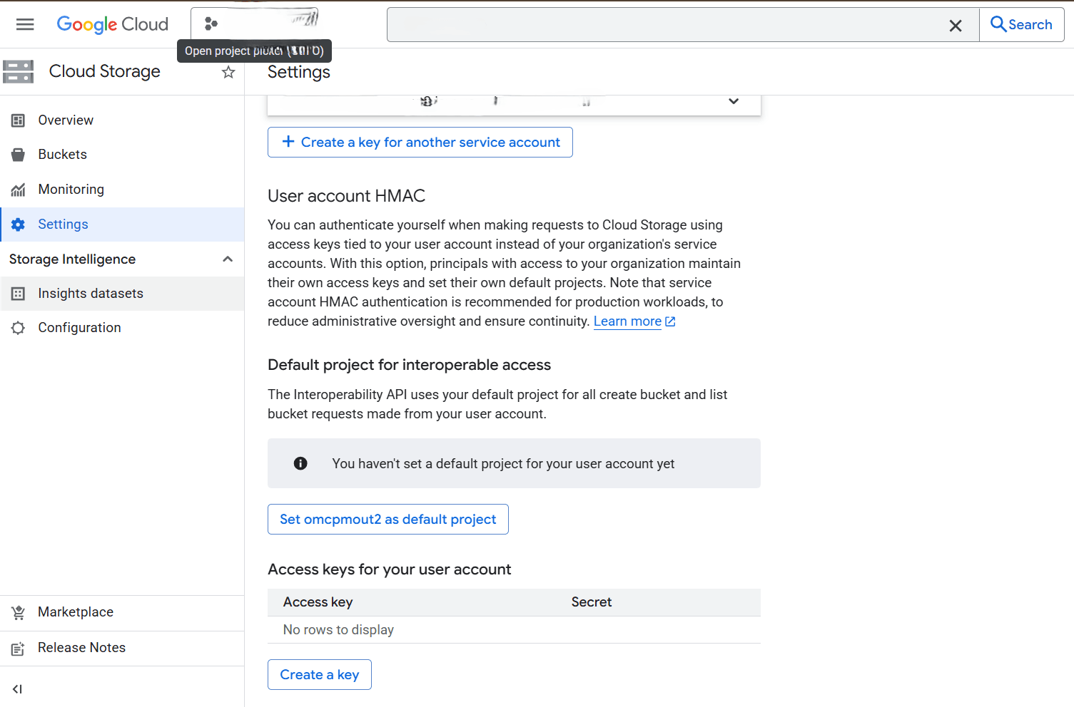Viewport: 1074px width, 707px height.
Task: Click the Release Notes icon
Action: (18, 647)
